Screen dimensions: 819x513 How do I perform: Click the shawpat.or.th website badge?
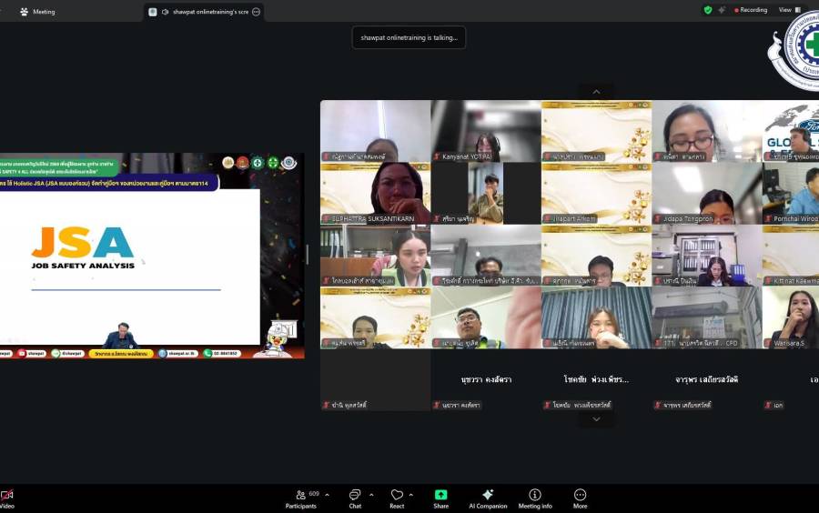[x=178, y=353]
